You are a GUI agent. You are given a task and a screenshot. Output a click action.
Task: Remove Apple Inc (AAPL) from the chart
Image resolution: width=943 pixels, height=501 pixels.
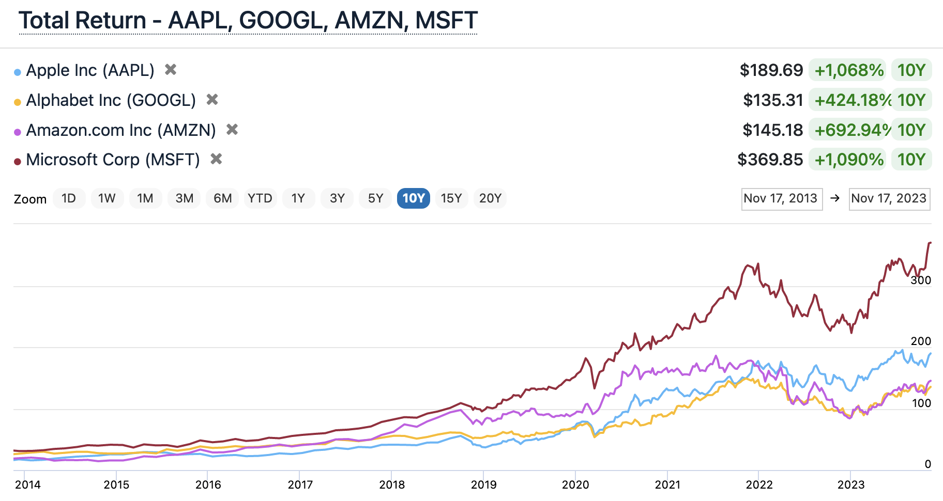click(171, 70)
